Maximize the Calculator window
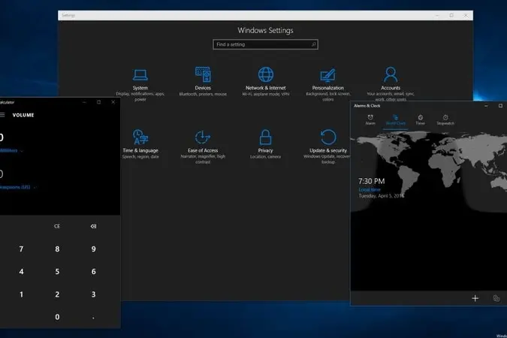The width and height of the screenshot is (507, 338). point(98,102)
